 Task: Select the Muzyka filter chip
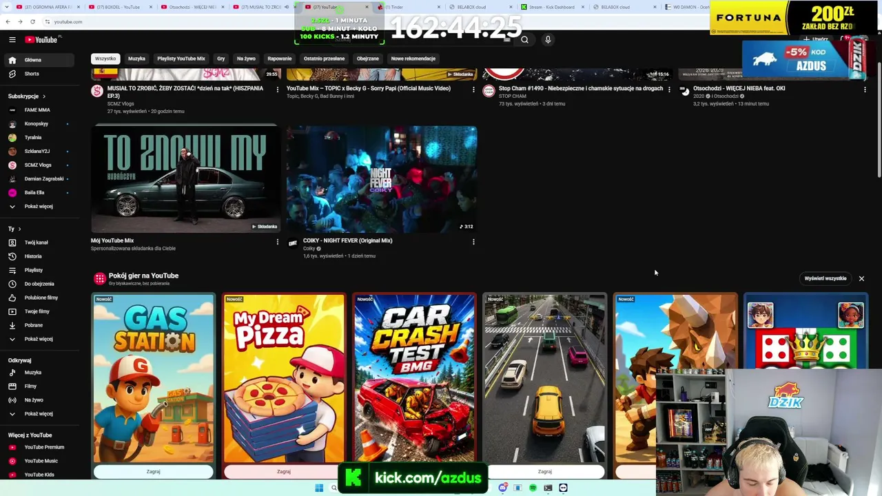136,59
